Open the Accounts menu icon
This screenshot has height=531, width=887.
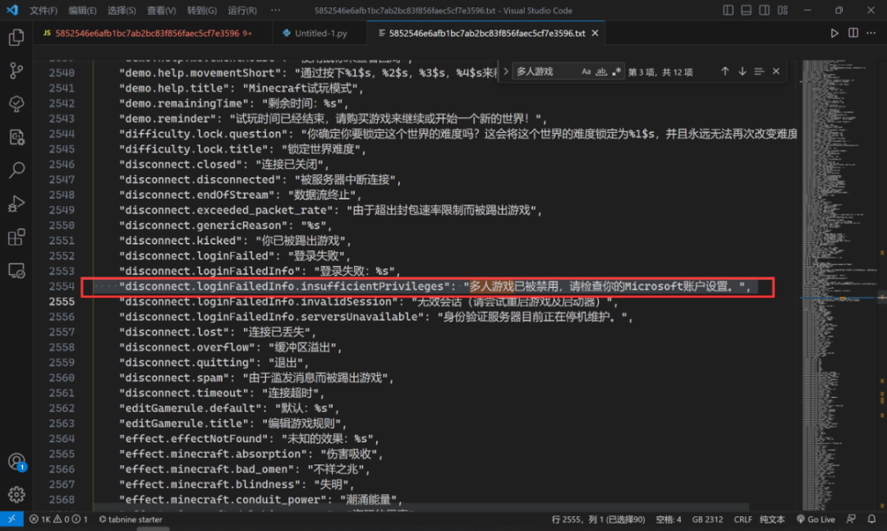click(16, 462)
